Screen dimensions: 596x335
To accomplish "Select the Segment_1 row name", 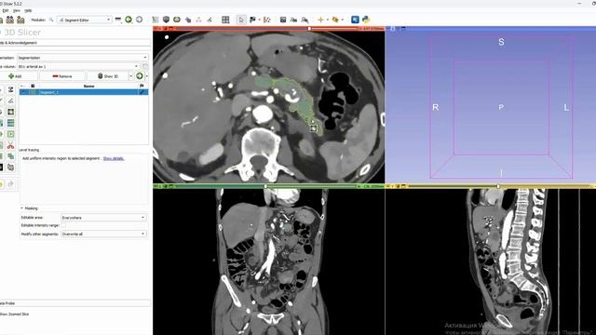I will pyautogui.click(x=49, y=92).
